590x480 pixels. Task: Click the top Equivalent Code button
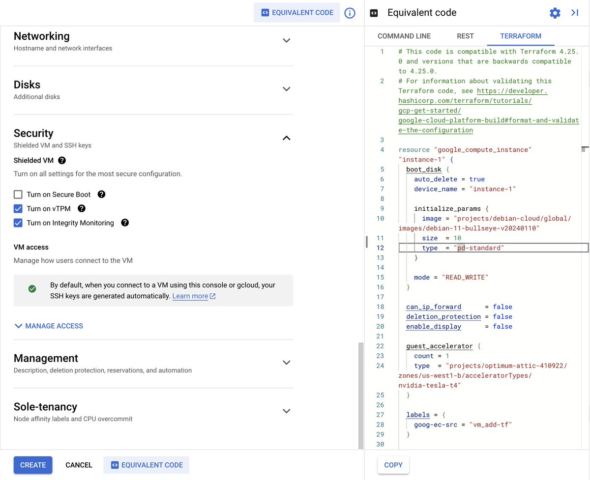pos(297,13)
